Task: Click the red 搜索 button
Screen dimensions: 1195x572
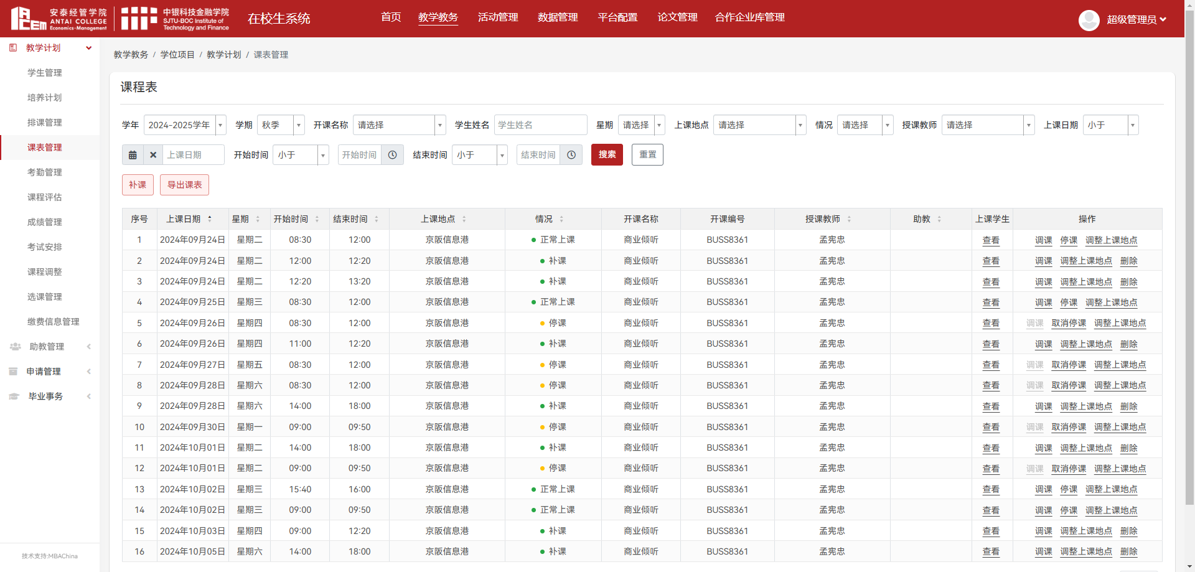Action: click(607, 154)
